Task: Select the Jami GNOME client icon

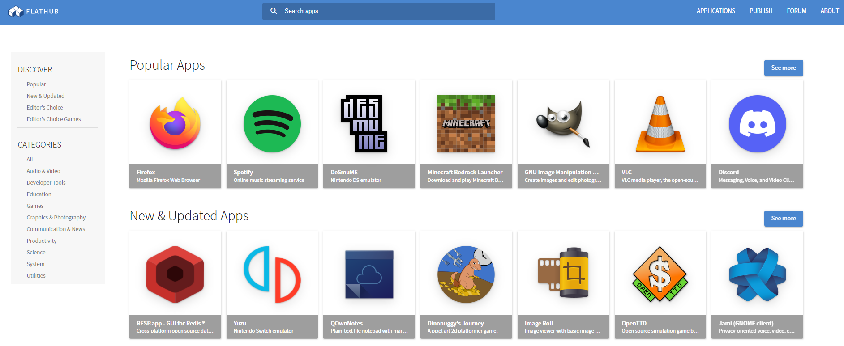Action: click(758, 274)
